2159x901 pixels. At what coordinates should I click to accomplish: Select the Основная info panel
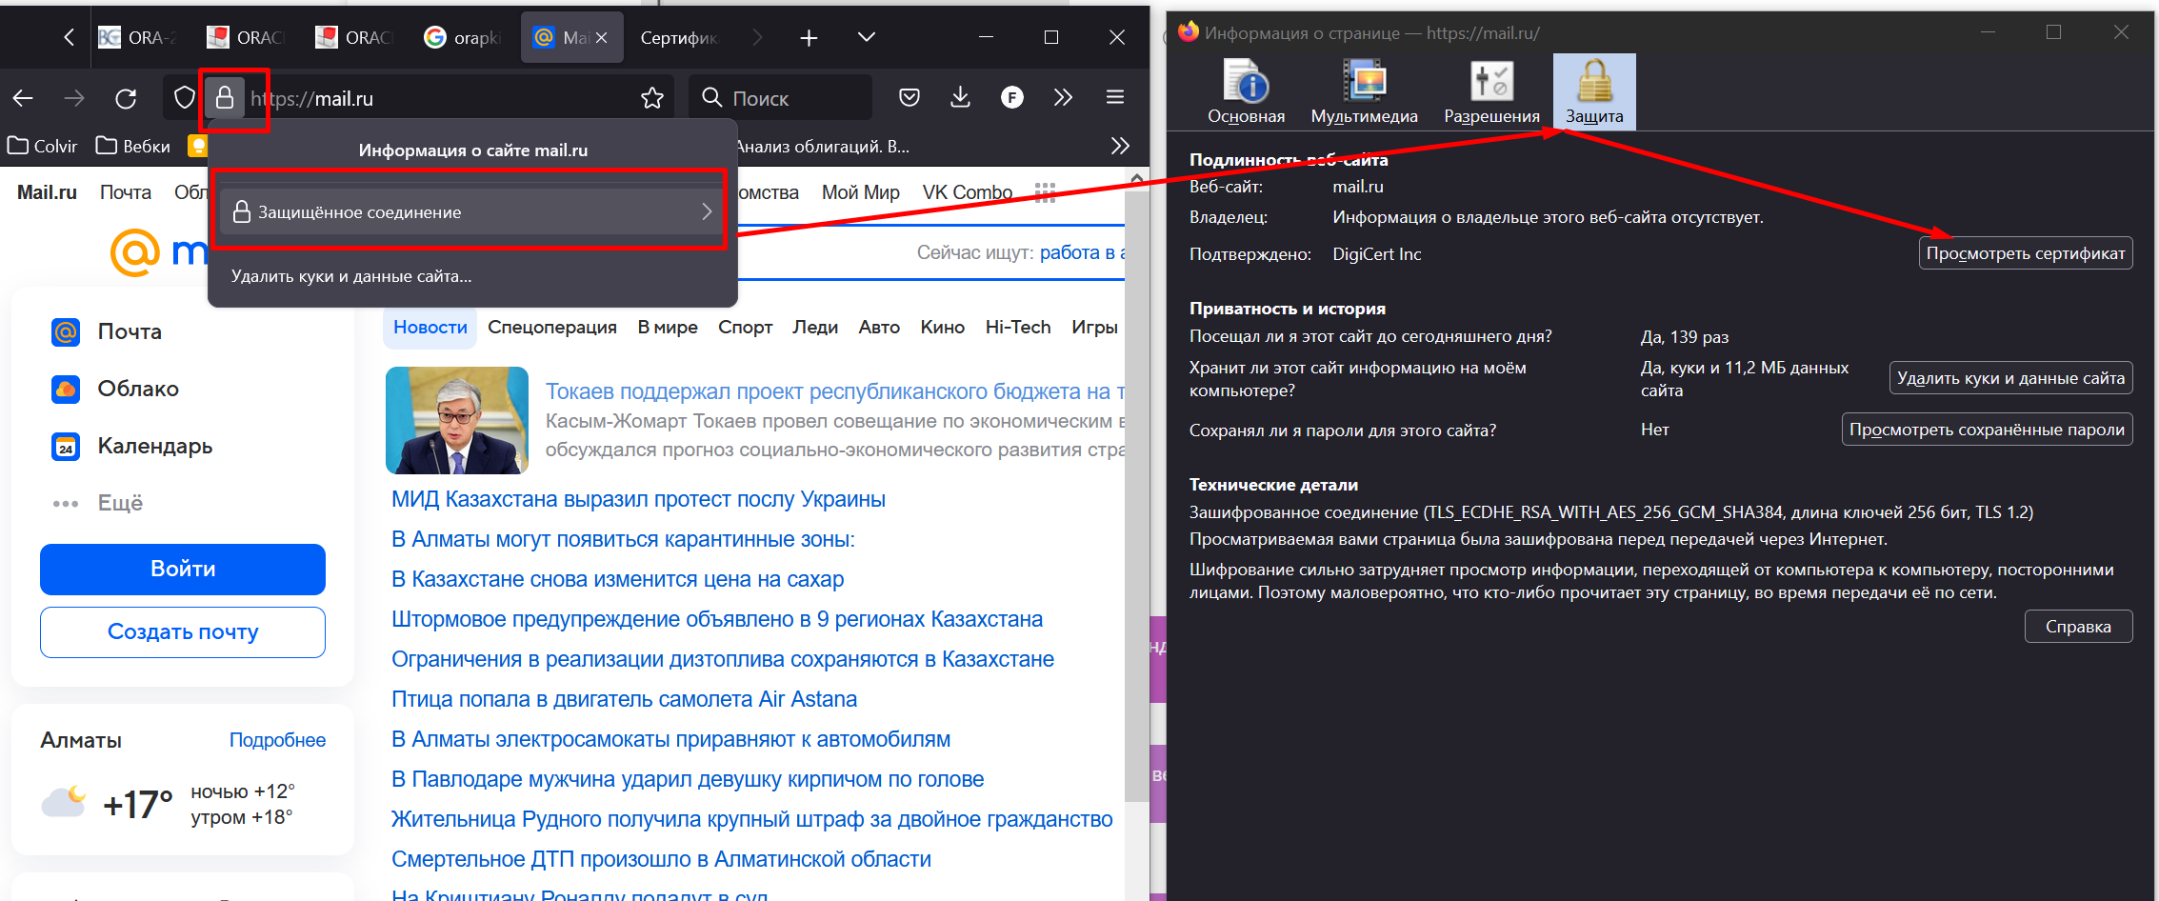pyautogui.click(x=1246, y=92)
